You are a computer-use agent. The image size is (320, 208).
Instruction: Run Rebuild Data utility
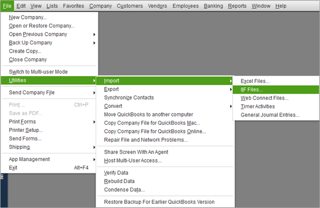(x=165, y=181)
